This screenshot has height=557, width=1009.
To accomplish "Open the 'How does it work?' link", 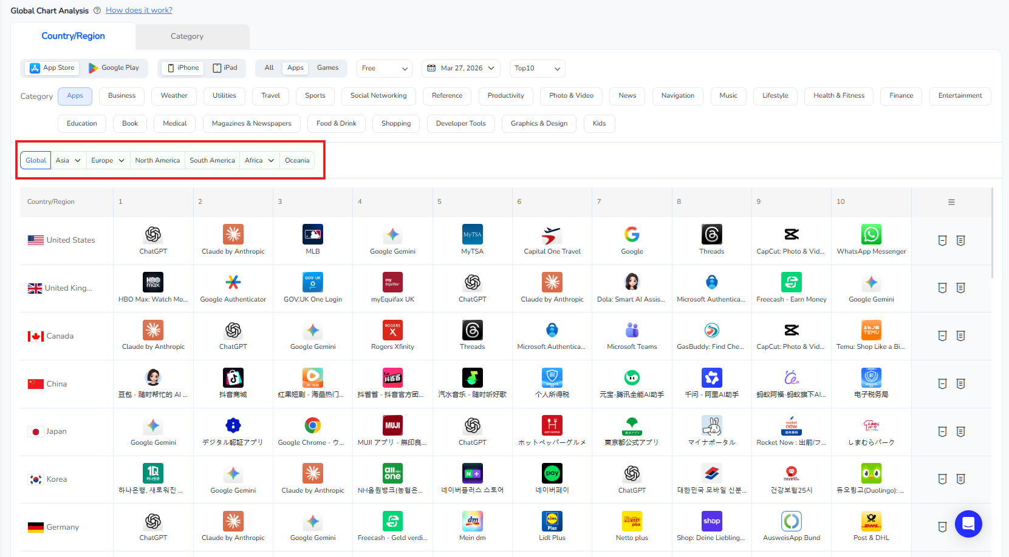I will (x=139, y=10).
